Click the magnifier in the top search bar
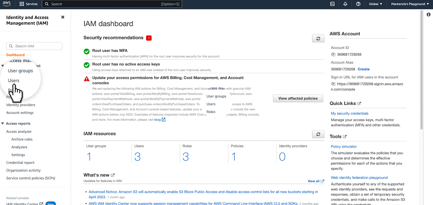This screenshot has width=433, height=205. pos(47,4)
